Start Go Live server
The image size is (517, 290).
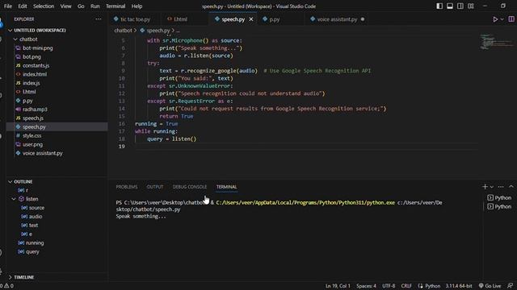click(x=490, y=286)
